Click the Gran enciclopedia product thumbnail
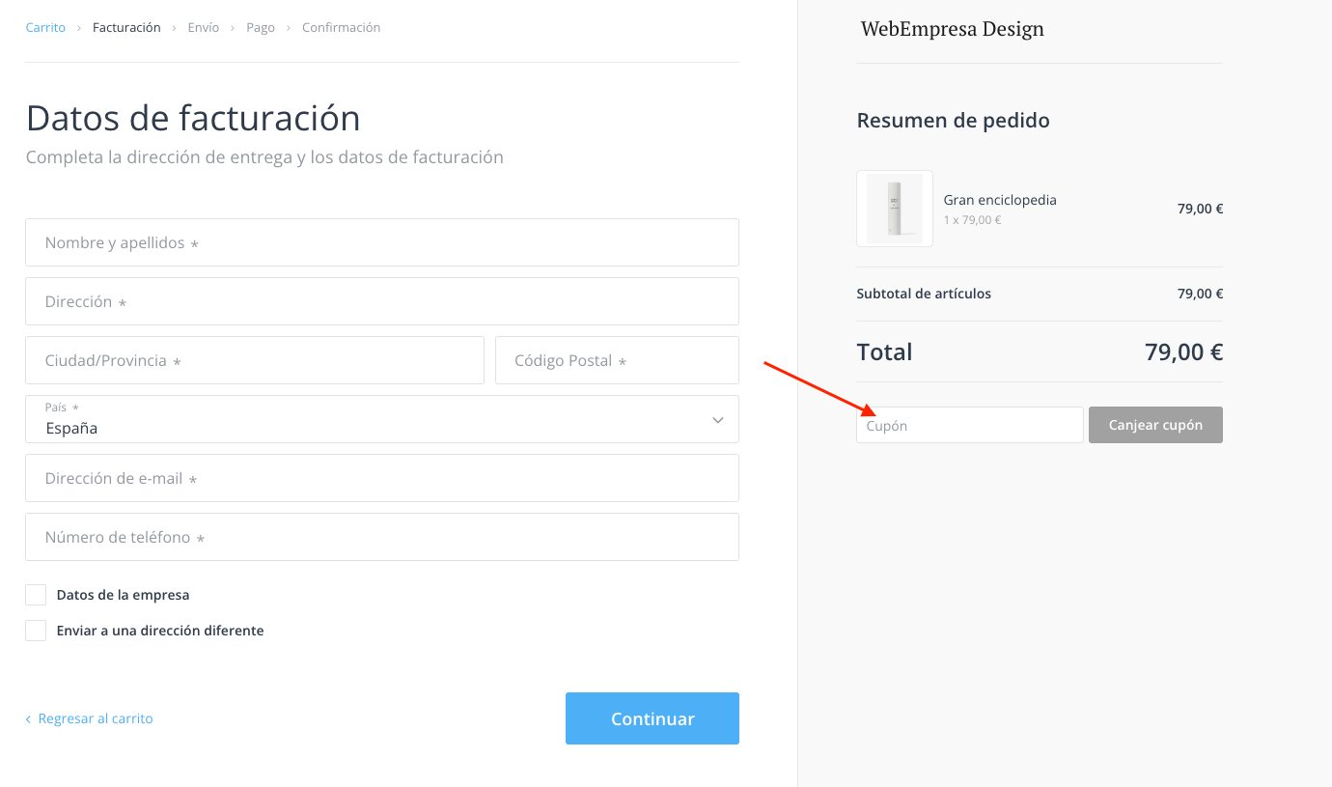The width and height of the screenshot is (1332, 787). click(x=894, y=209)
